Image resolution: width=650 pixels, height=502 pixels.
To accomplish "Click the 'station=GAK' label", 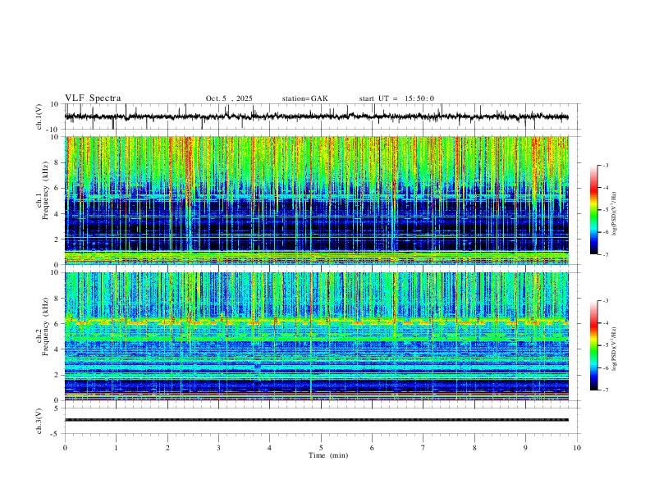I will 304,98.
